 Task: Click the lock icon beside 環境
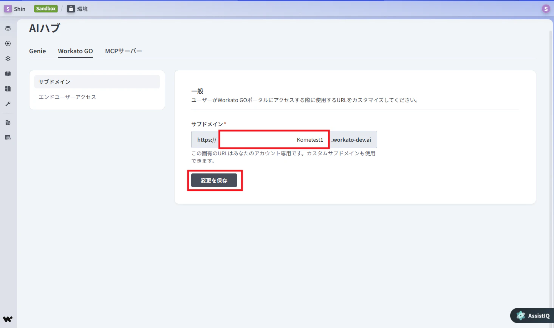[71, 9]
